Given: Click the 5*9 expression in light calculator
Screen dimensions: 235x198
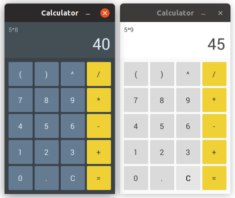Looking at the screenshot, I should tap(129, 30).
